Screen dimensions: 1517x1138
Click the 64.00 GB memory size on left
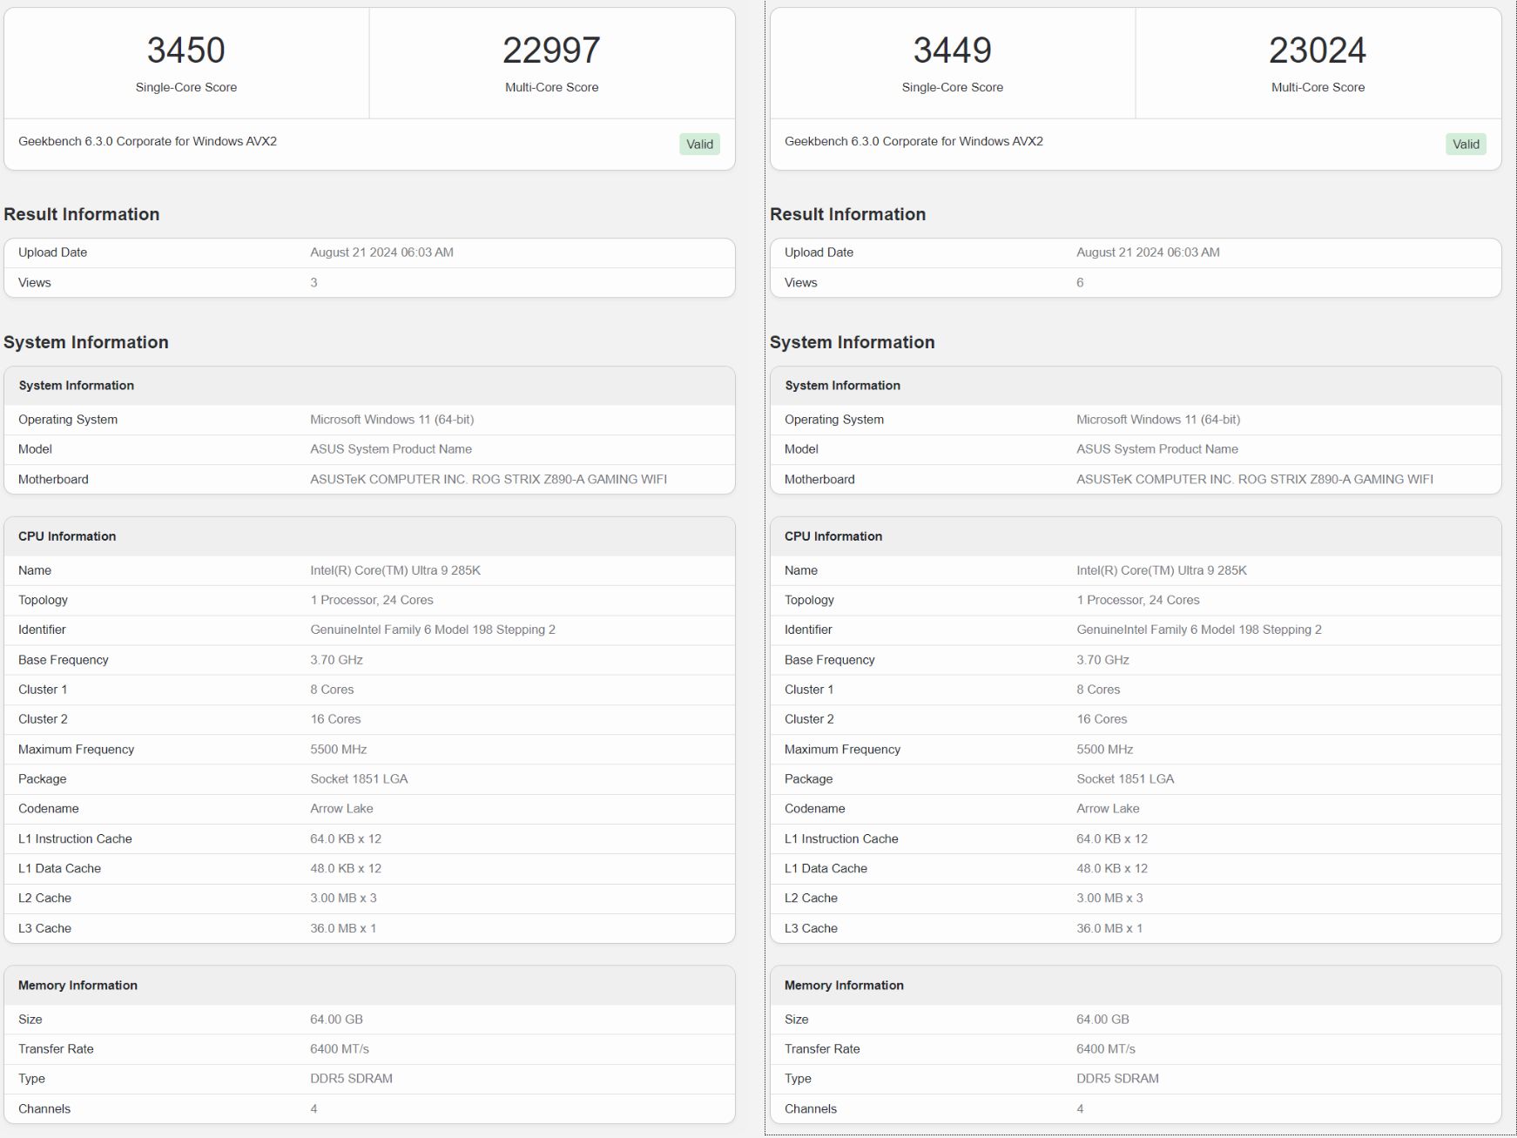[x=336, y=1020]
